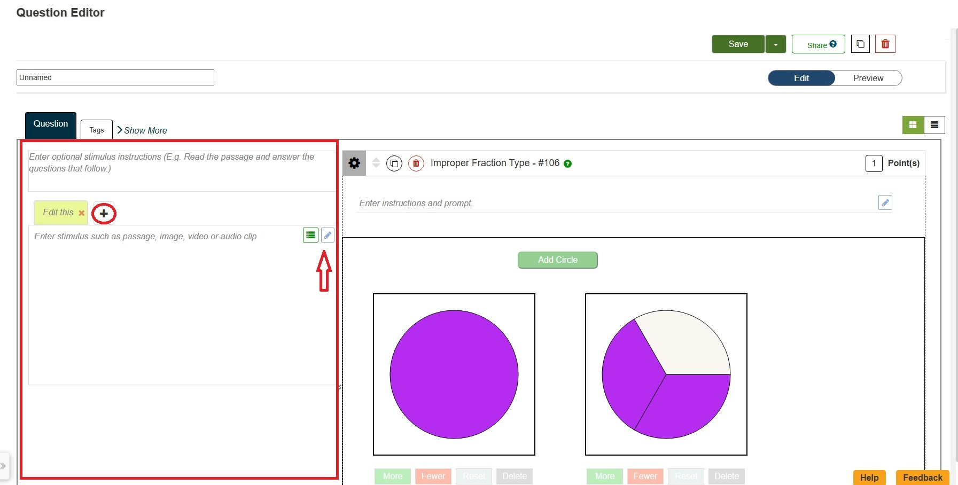Switch to Edit mode
The height and width of the screenshot is (485, 958).
point(801,78)
